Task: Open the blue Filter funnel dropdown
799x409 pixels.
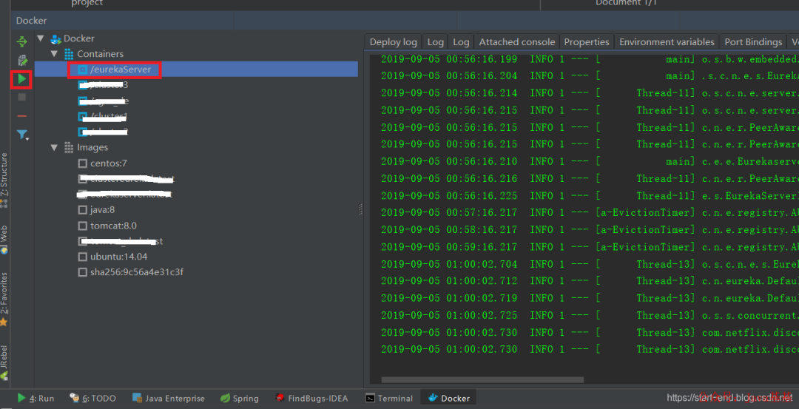Action: pyautogui.click(x=22, y=135)
